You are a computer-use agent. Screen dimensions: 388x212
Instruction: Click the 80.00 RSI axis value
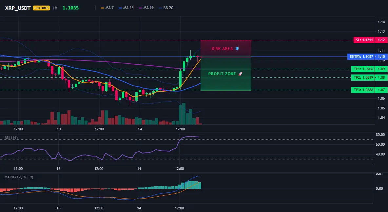[380, 135]
